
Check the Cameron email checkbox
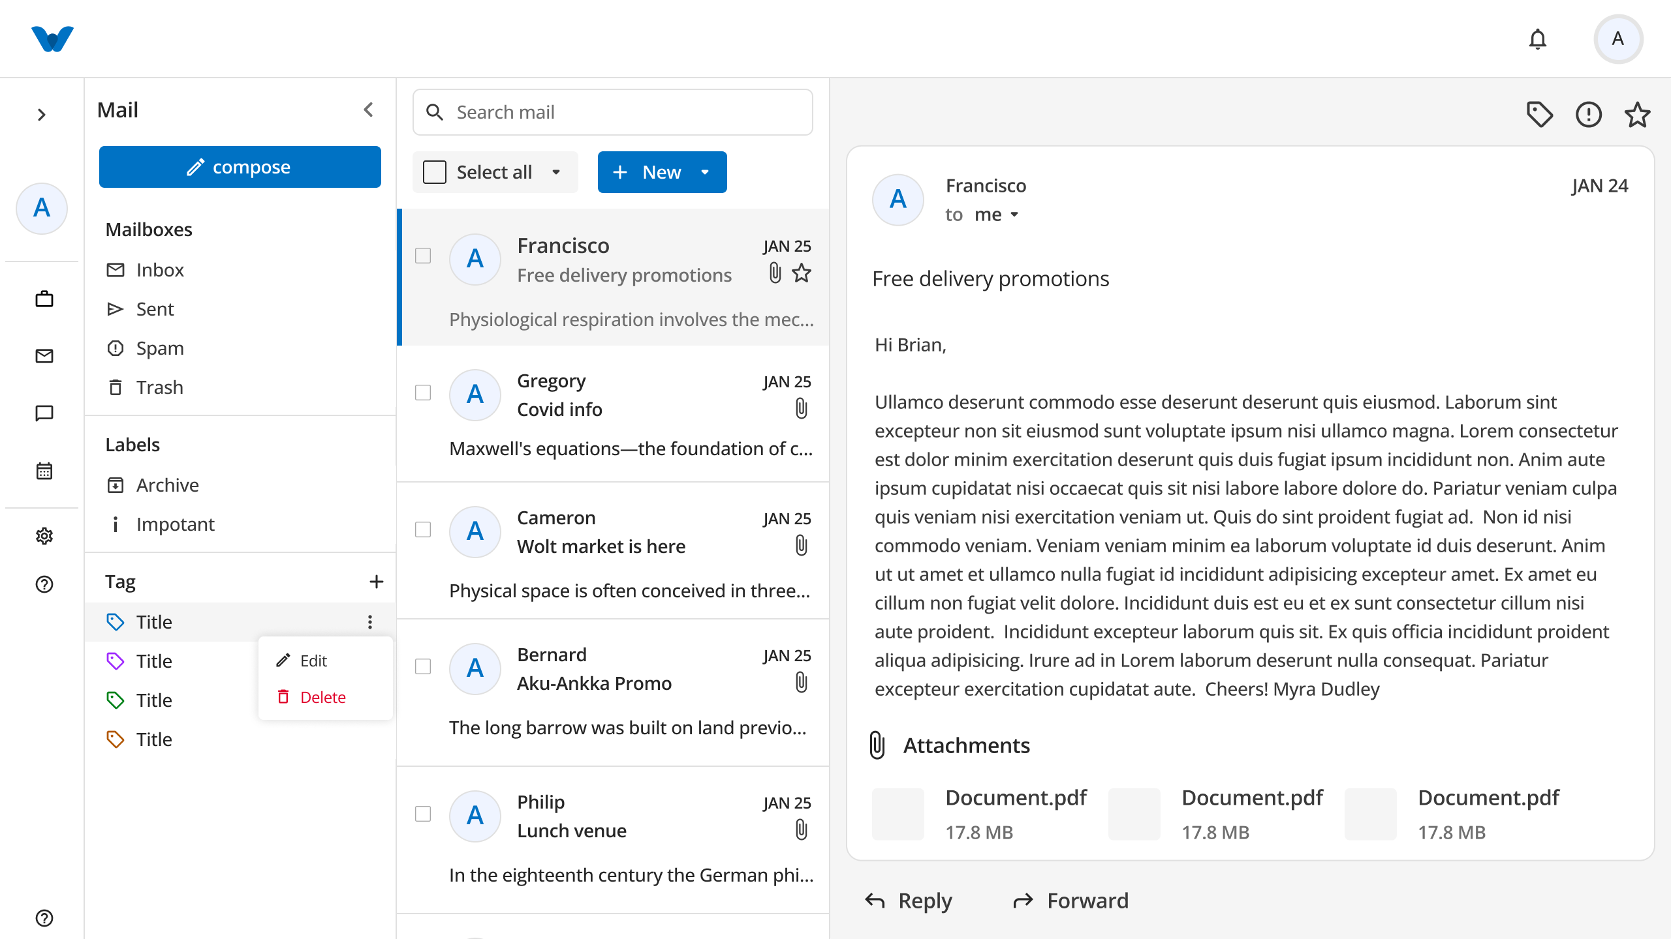tap(423, 529)
